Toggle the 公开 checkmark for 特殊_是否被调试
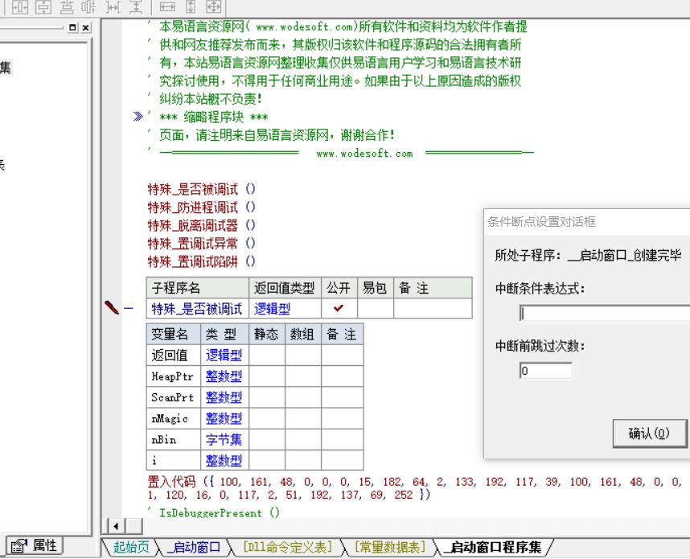The height and width of the screenshot is (559, 690). pyautogui.click(x=339, y=308)
